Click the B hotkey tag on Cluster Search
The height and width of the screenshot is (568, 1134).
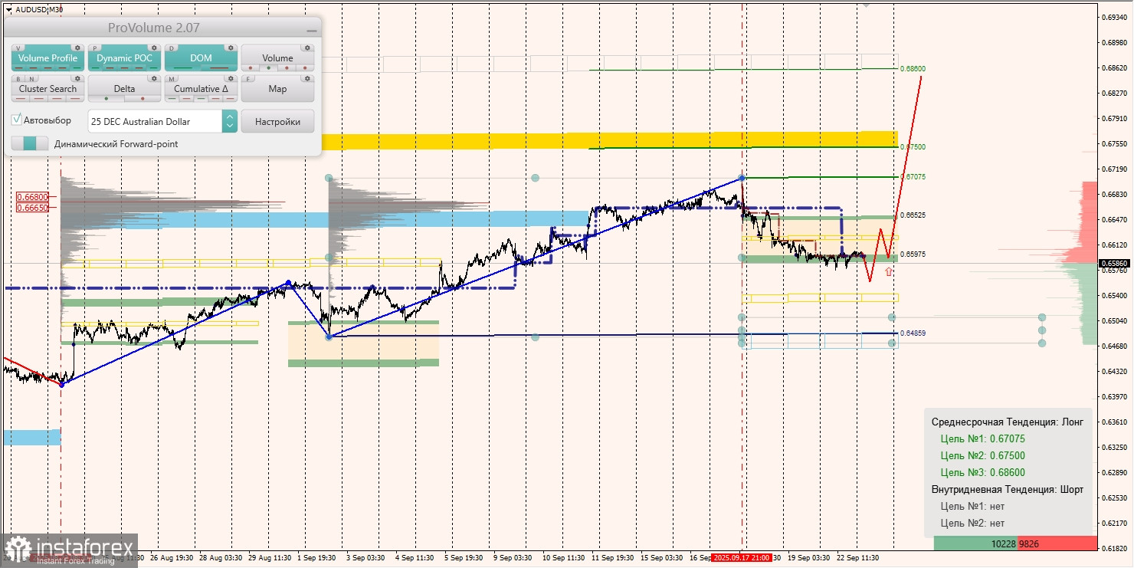point(18,78)
